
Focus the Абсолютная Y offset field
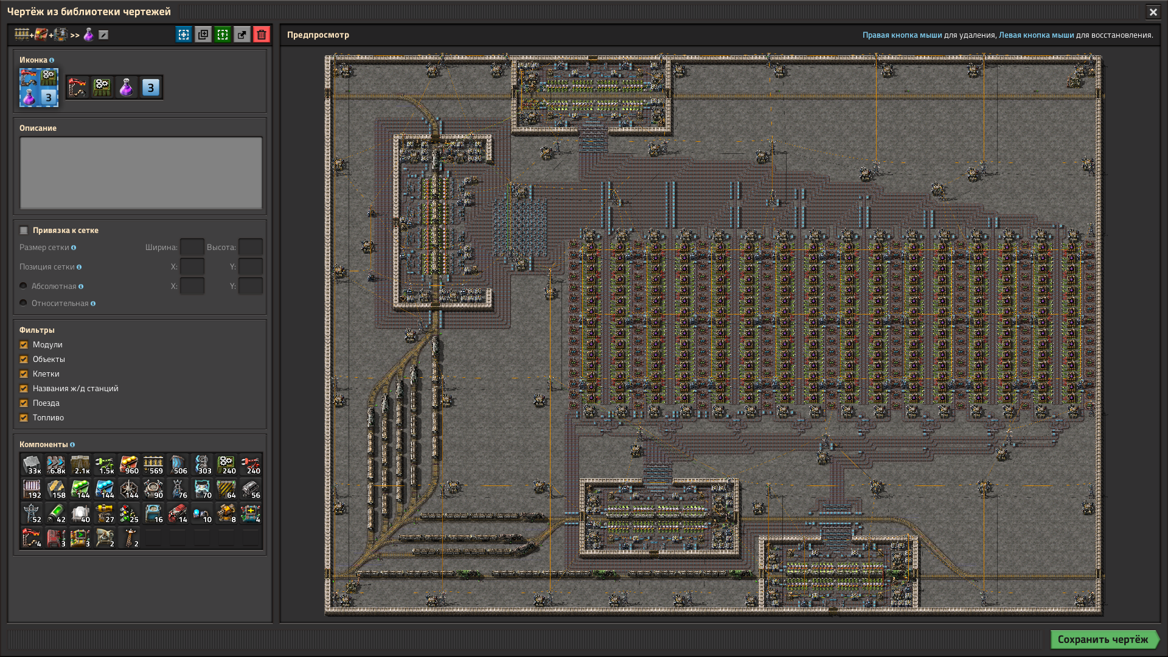click(x=251, y=286)
